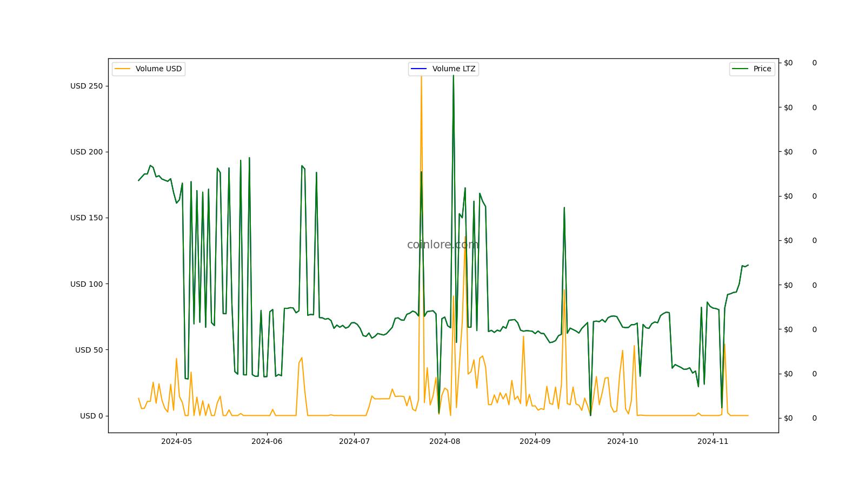Click the 2024-05 x-axis date label
The width and height of the screenshot is (865, 486).
pos(176,441)
